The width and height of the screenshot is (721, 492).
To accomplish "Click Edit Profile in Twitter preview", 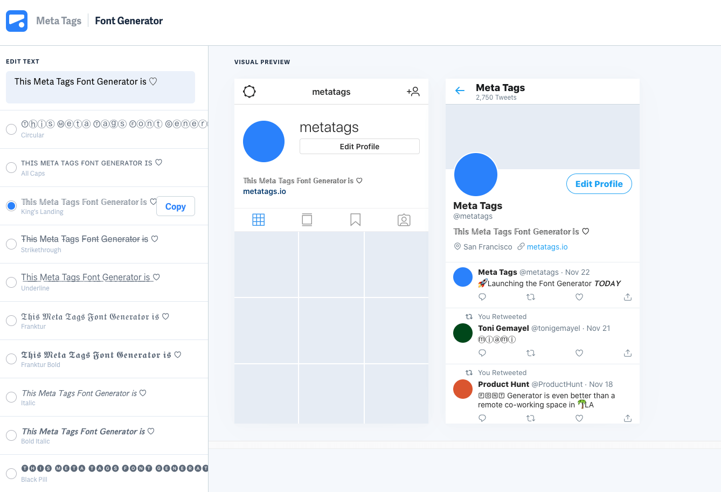I will pyautogui.click(x=599, y=184).
